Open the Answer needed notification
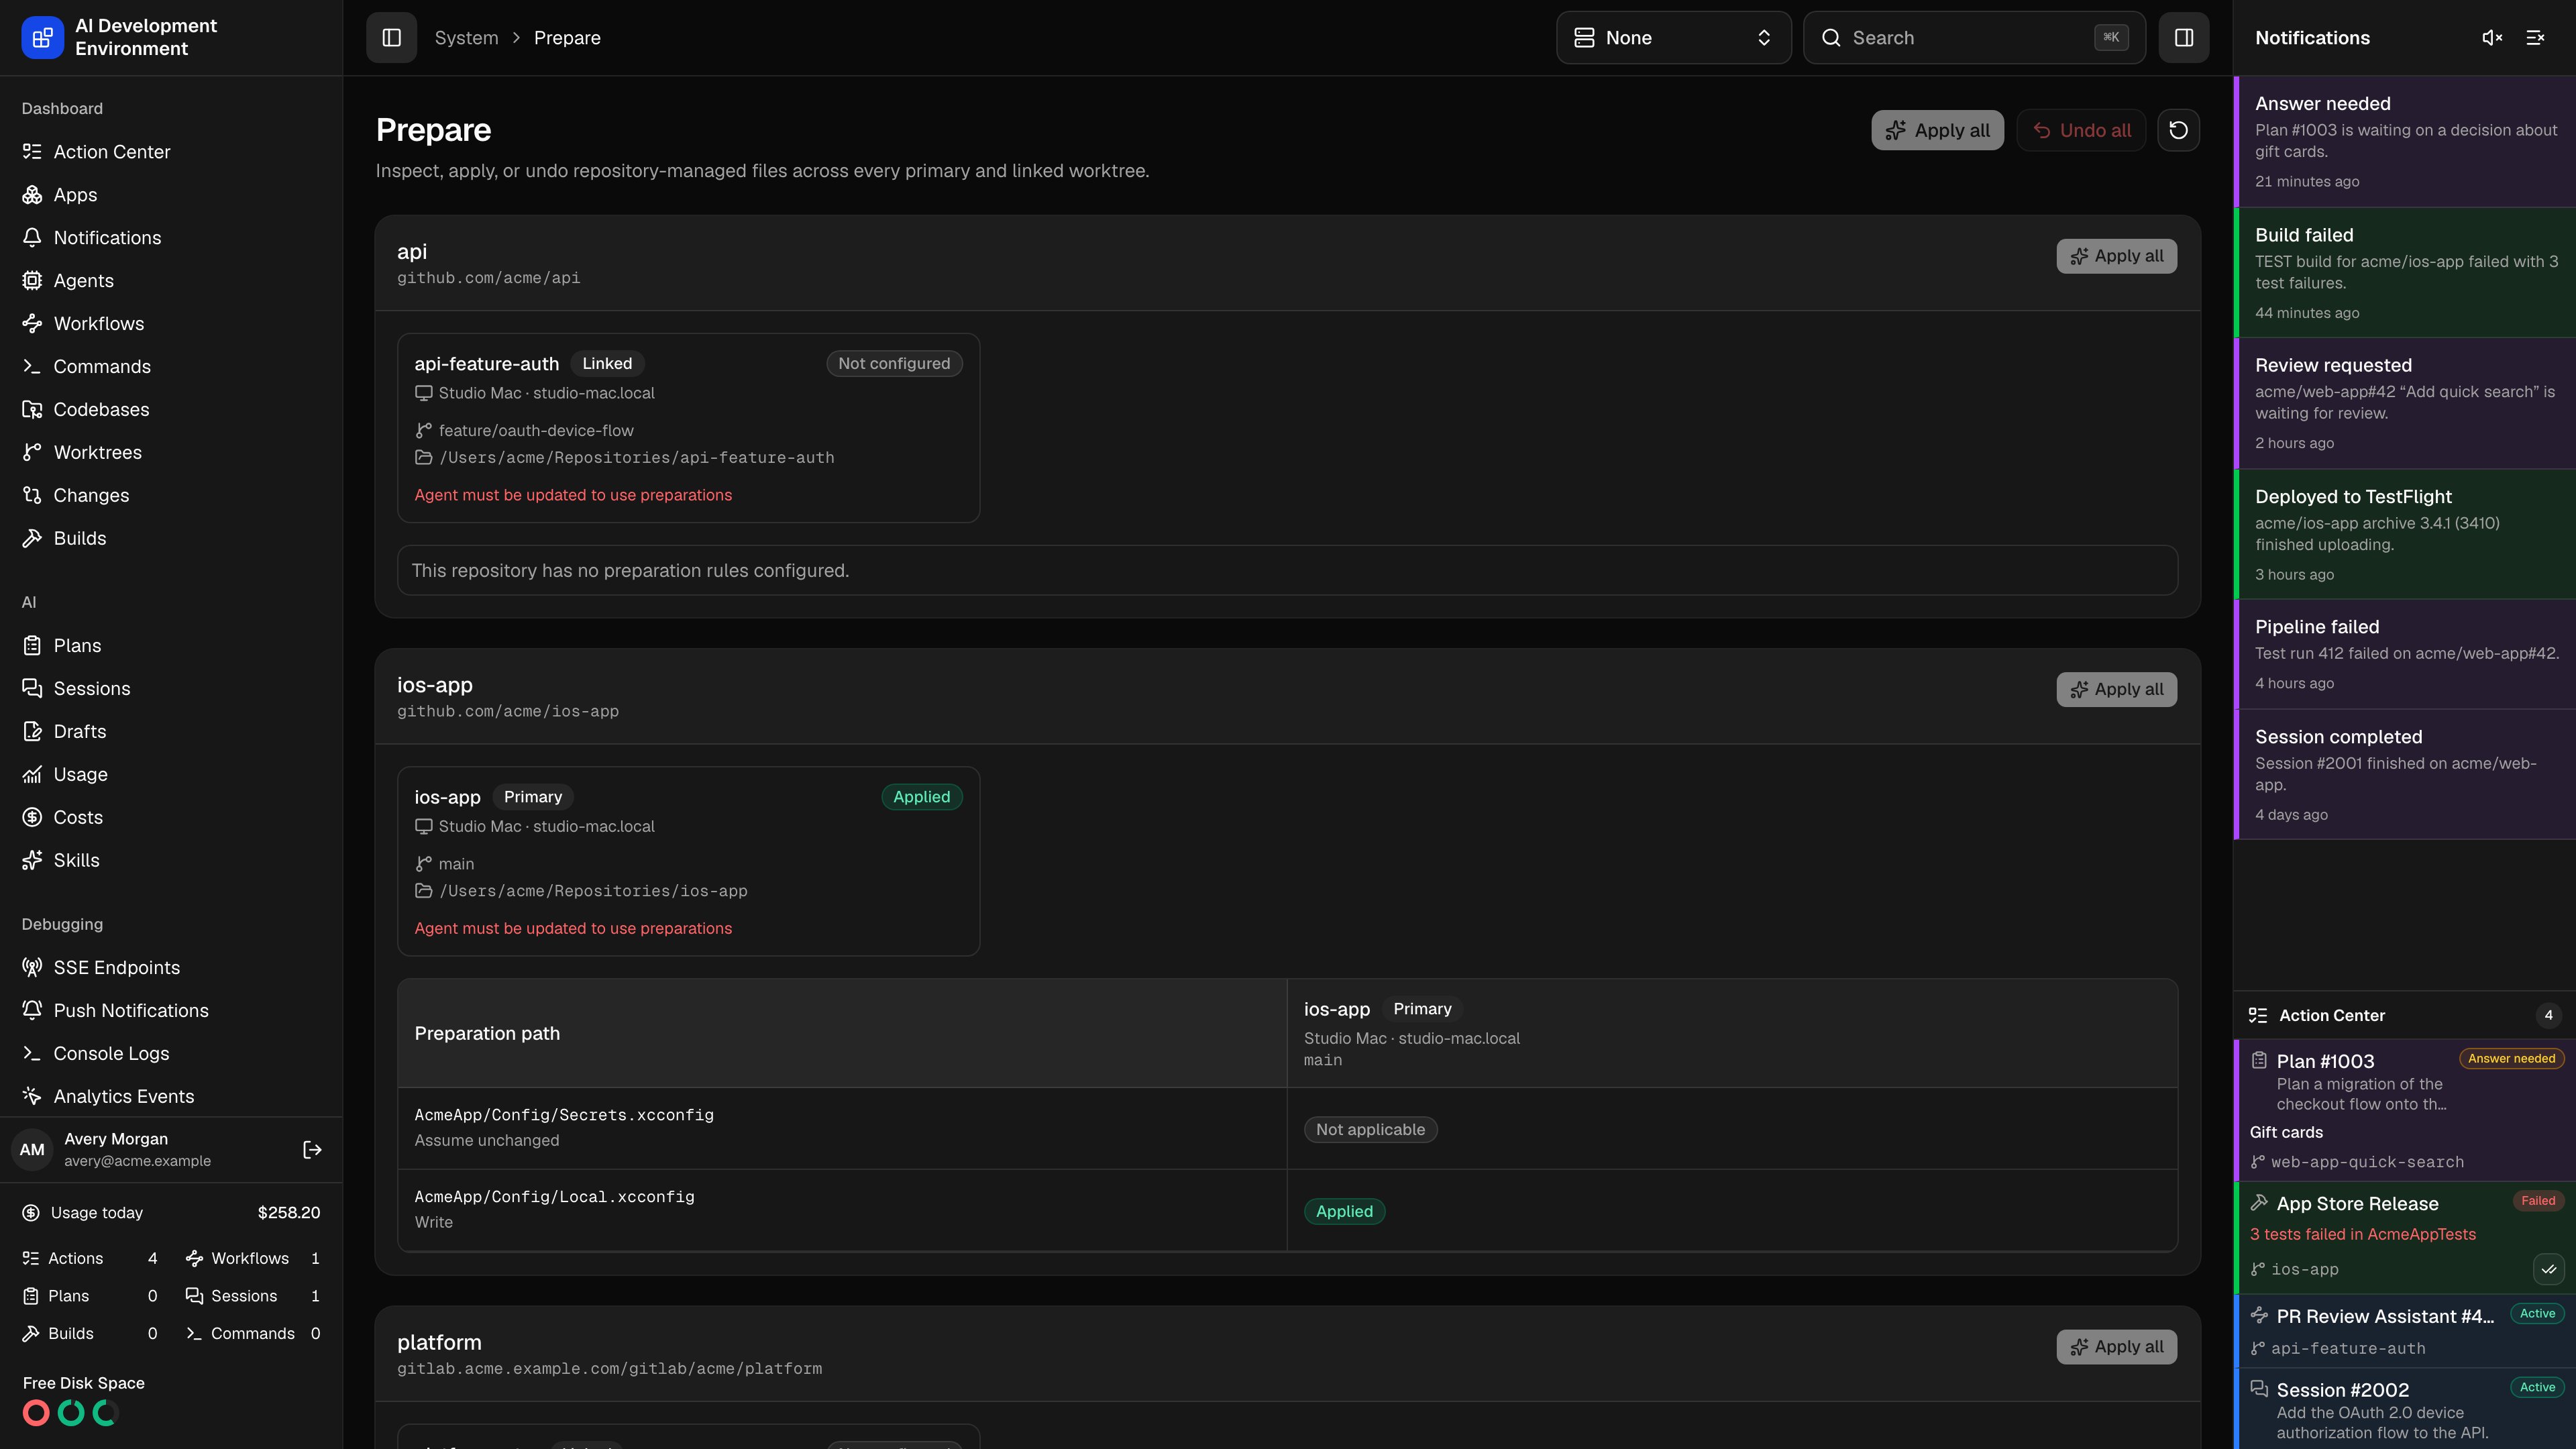Viewport: 2576px width, 1449px height. point(2405,141)
